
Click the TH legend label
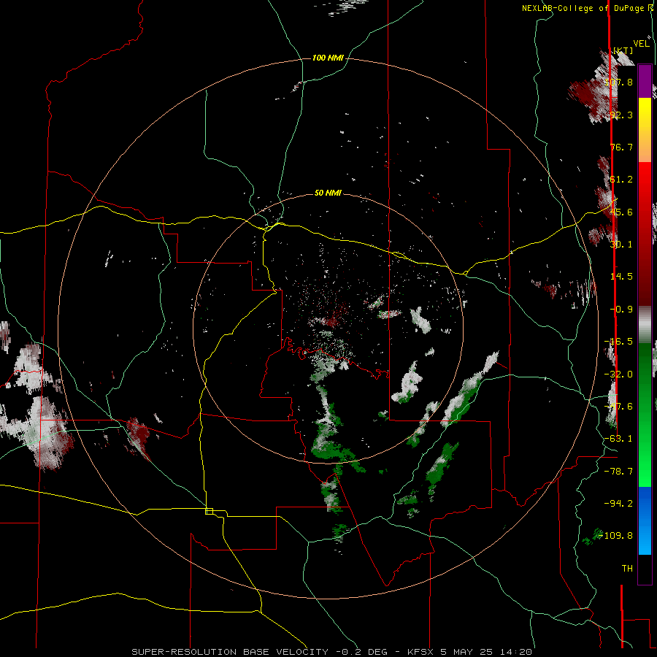coord(627,569)
